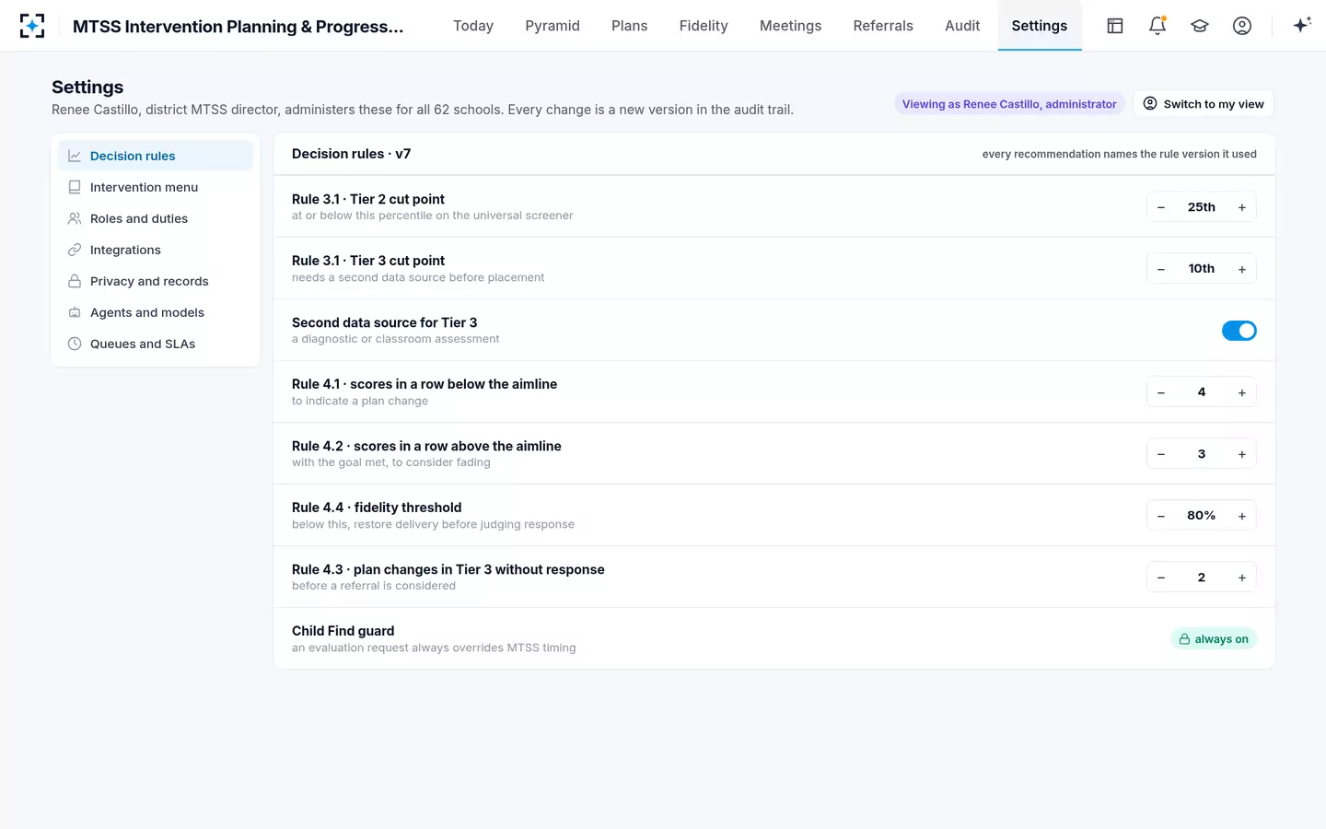Image resolution: width=1326 pixels, height=829 pixels.
Task: Increase Rule 4.3 plan changes count
Action: pos(1242,578)
